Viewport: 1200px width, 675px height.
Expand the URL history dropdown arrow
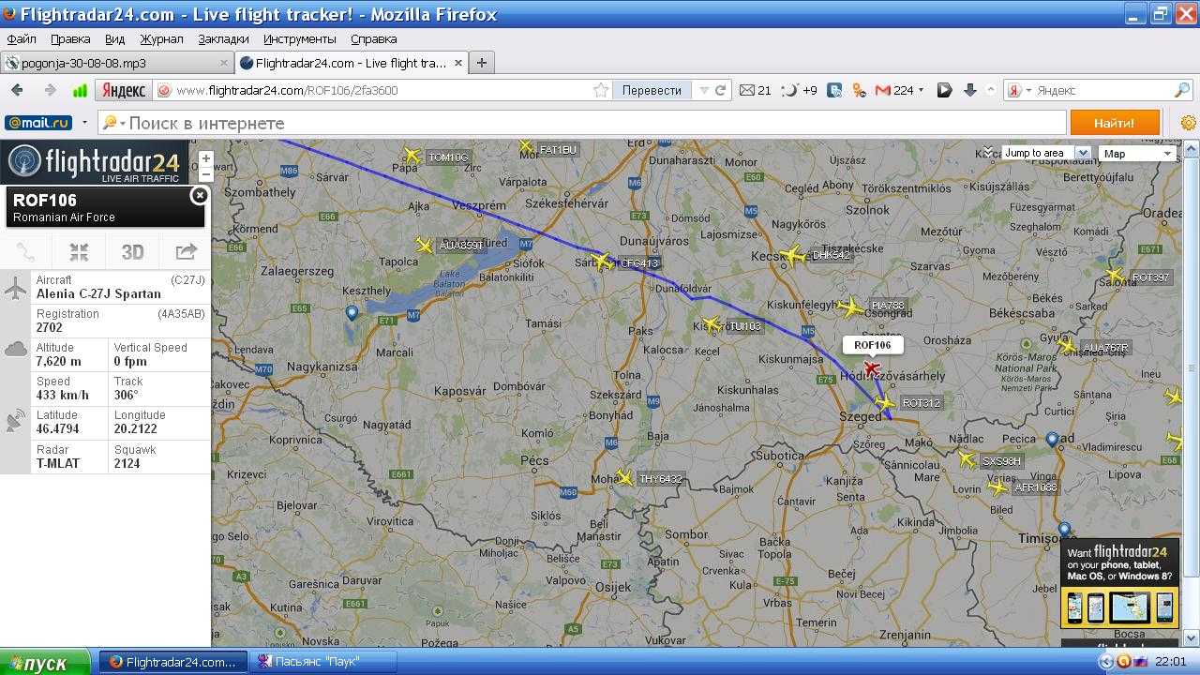(703, 90)
